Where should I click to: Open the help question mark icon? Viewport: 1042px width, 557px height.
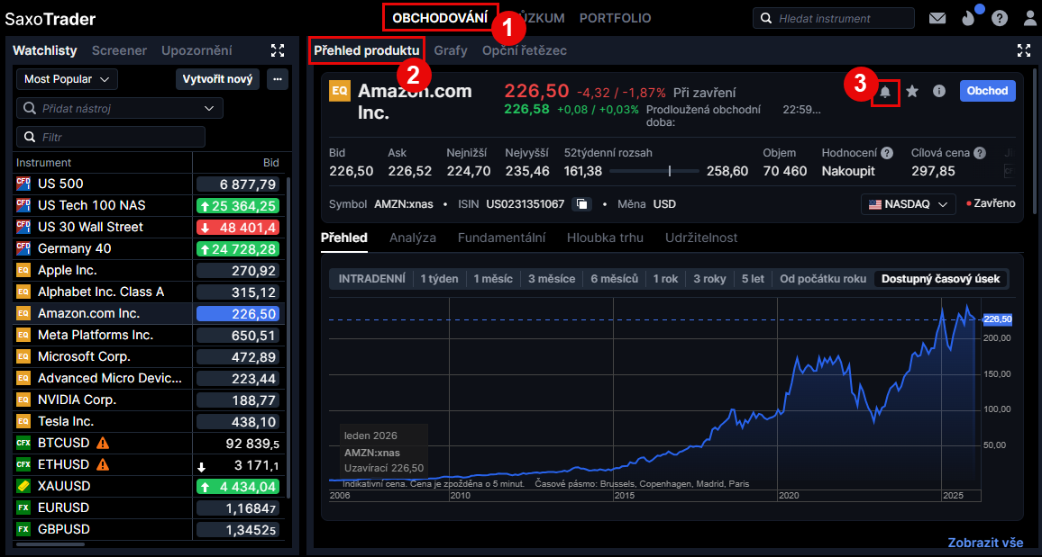pos(998,18)
